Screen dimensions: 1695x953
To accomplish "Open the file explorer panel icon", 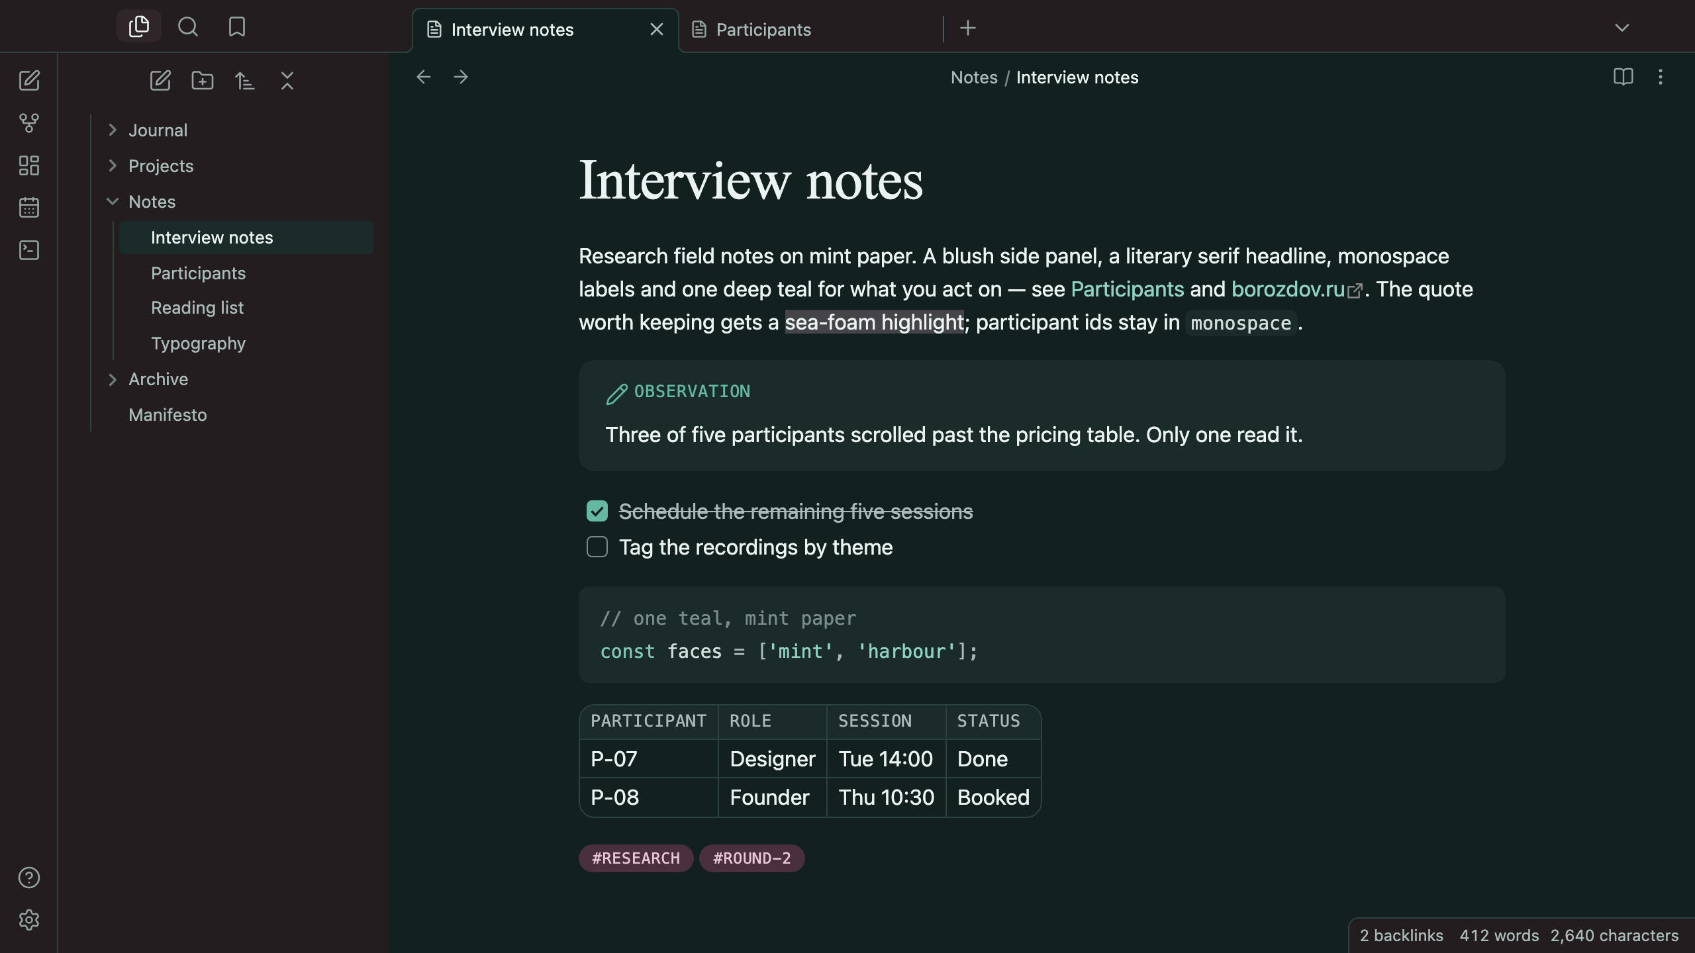I will (x=139, y=26).
